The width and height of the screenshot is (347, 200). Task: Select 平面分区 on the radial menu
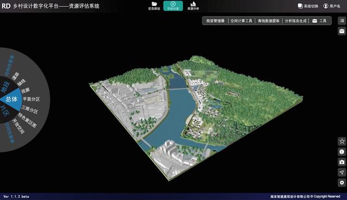click(31, 99)
